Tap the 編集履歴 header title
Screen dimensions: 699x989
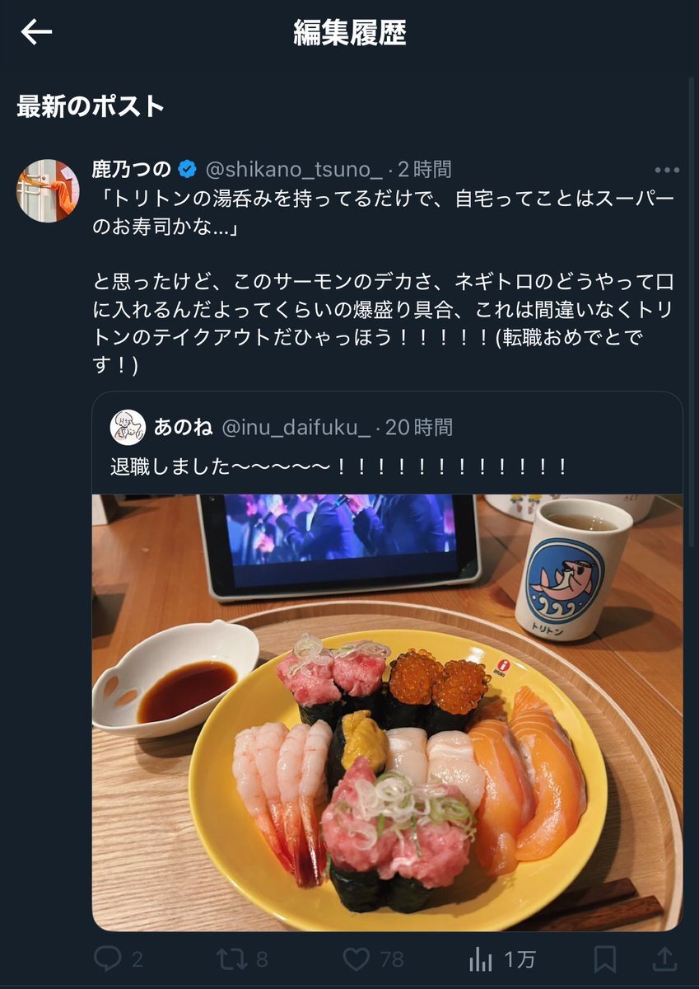coord(350,33)
